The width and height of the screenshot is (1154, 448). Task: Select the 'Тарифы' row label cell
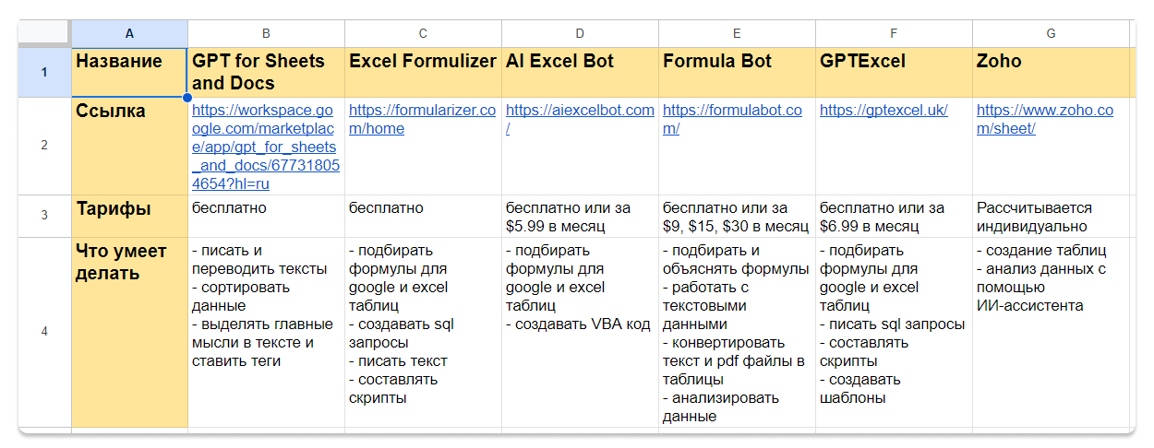(129, 217)
